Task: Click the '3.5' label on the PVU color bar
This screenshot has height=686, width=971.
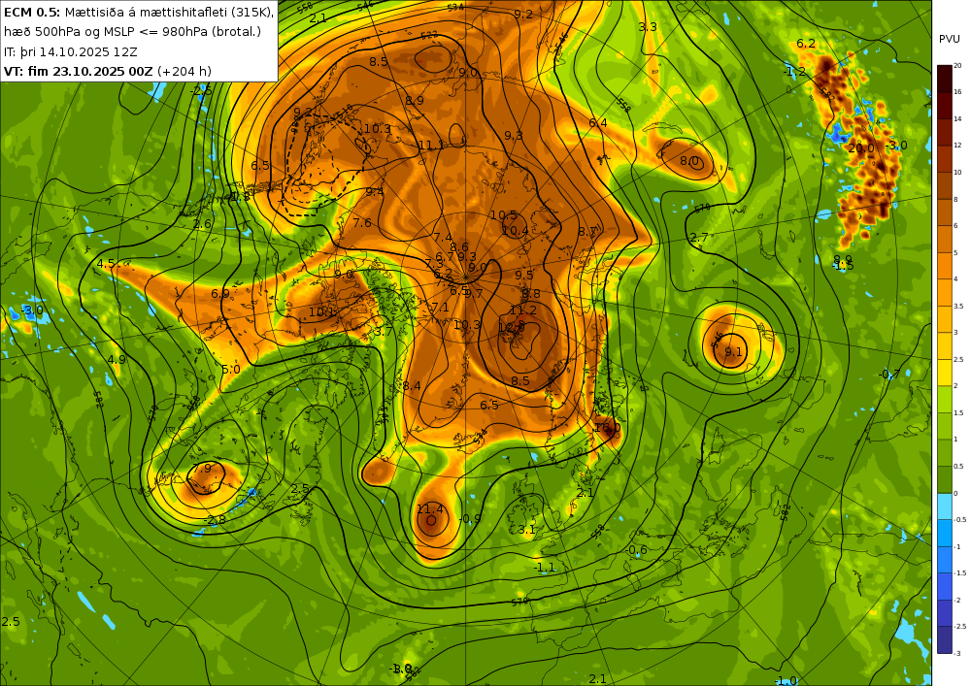Action: pyautogui.click(x=958, y=306)
